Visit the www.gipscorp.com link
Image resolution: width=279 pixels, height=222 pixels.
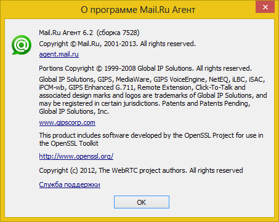67,123
